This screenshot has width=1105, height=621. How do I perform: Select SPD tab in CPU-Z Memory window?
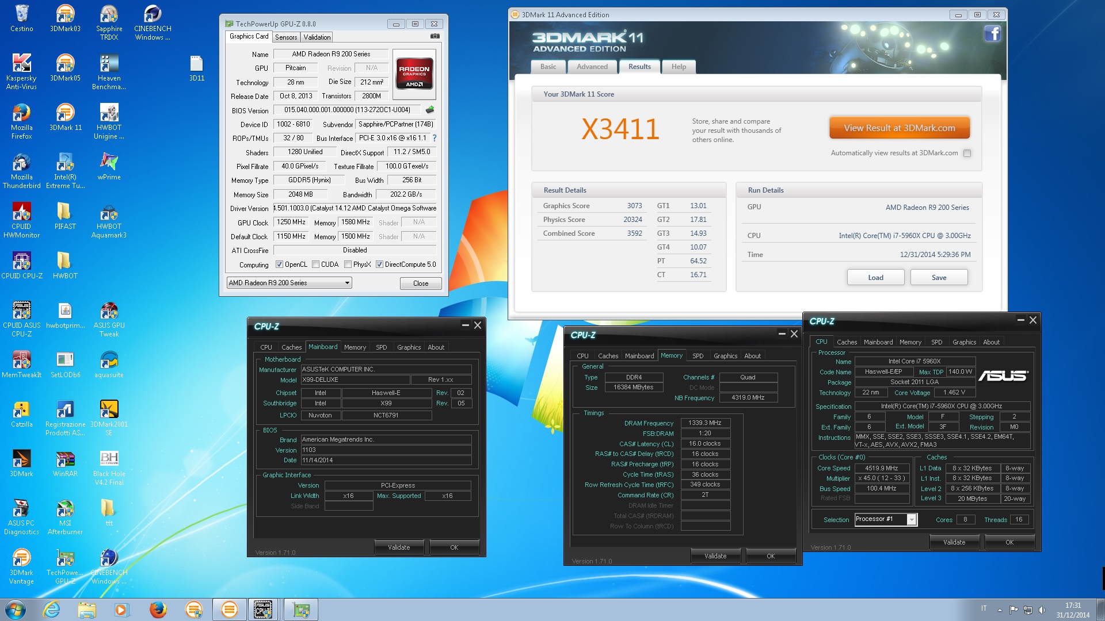coord(698,356)
